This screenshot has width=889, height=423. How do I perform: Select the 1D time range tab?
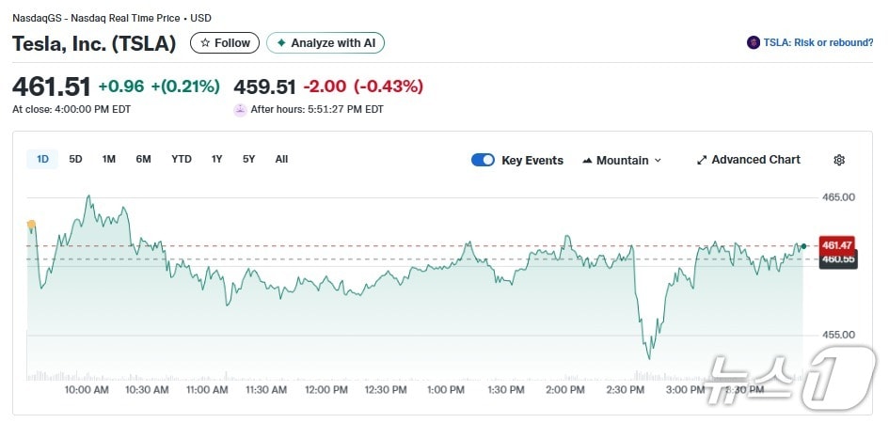42,159
